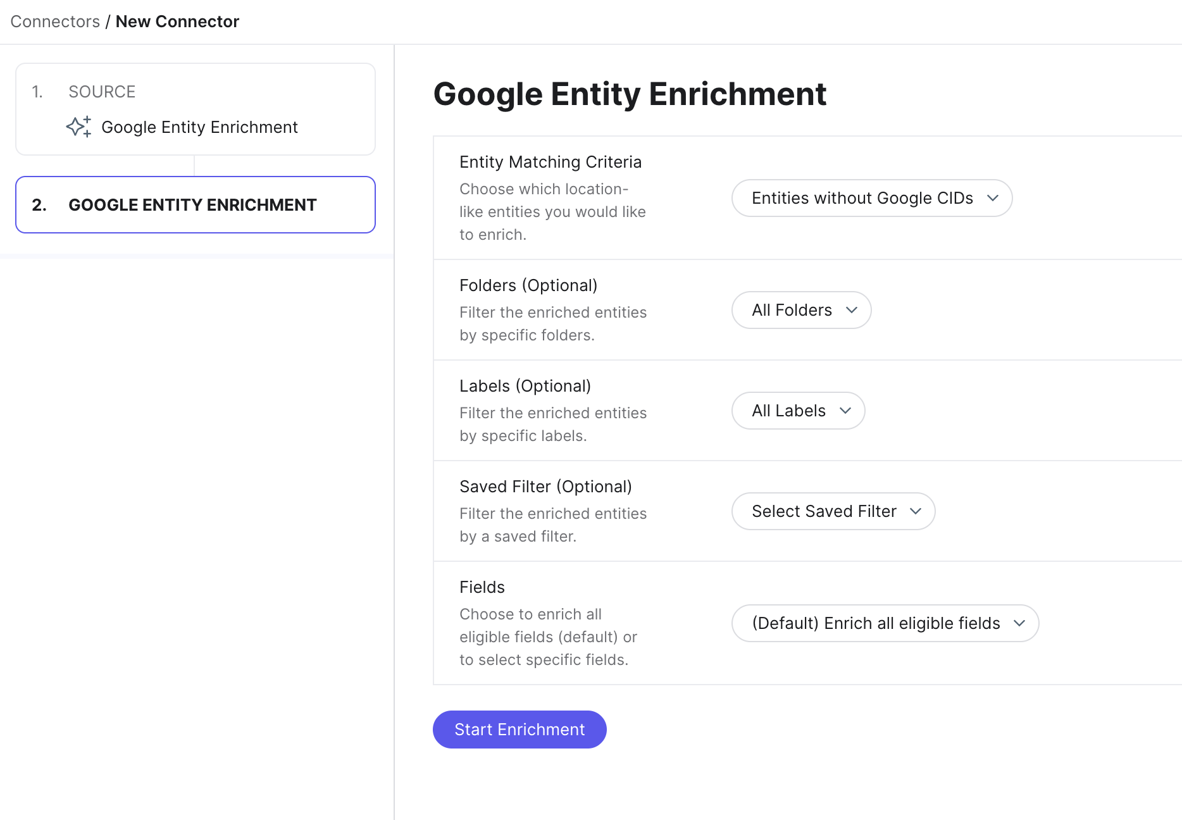The image size is (1182, 820).
Task: Click the Entity Matching Criteria label
Action: click(x=551, y=162)
